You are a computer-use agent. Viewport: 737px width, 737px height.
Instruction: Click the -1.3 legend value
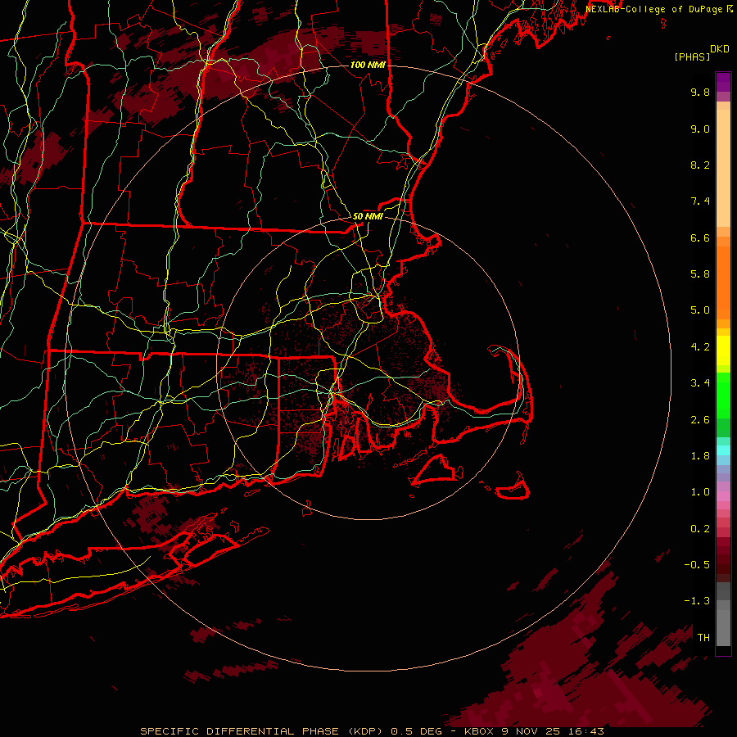(x=697, y=601)
